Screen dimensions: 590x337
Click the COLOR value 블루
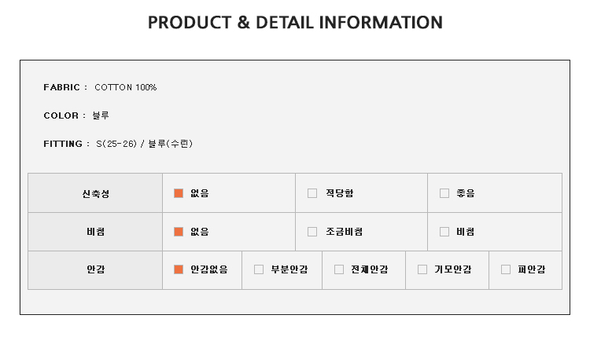[x=101, y=115]
